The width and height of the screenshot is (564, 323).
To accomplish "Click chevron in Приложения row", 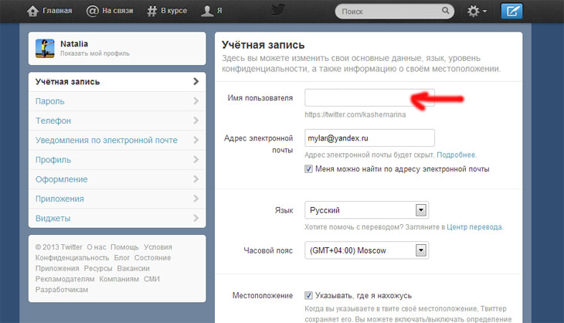I will 196,199.
